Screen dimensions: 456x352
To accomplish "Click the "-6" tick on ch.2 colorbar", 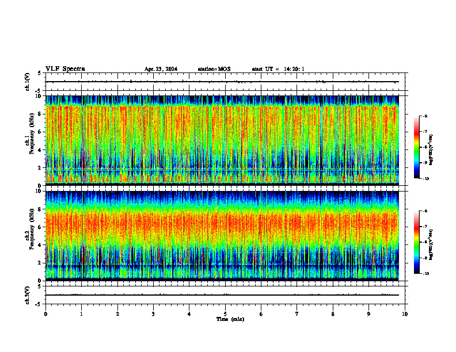I will [425, 211].
